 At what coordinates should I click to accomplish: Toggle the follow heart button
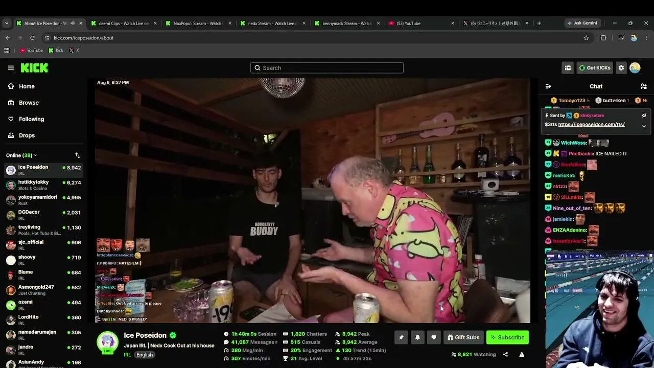coord(434,337)
